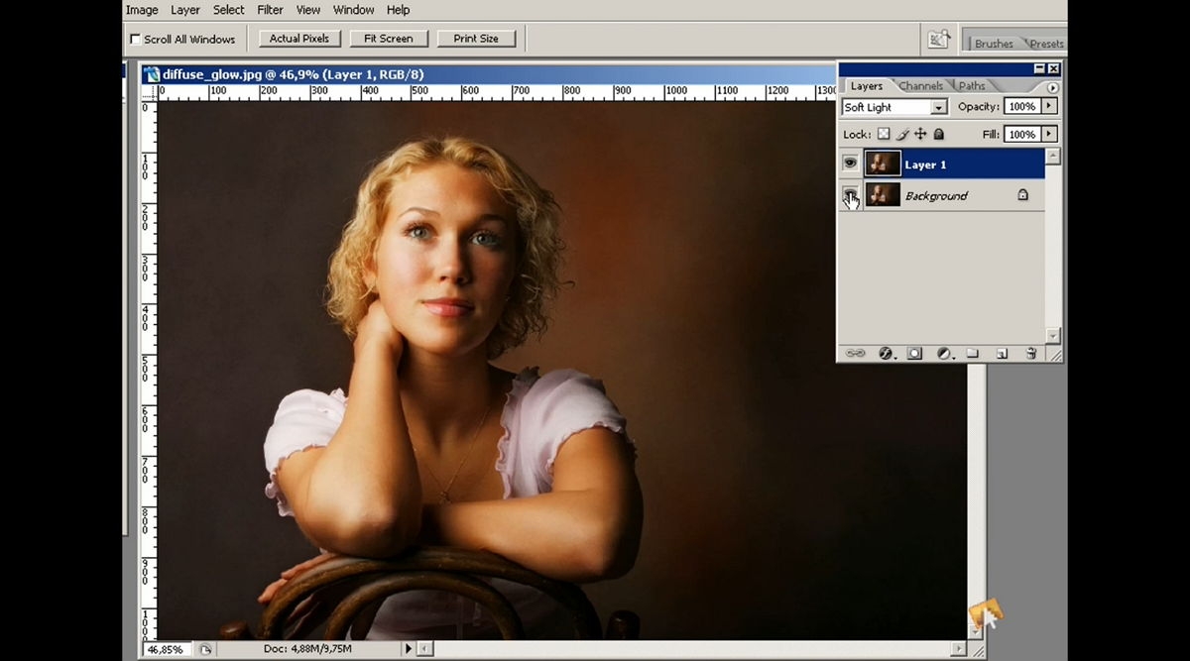Click the Opacity value field
The image size is (1190, 661).
coord(1021,106)
